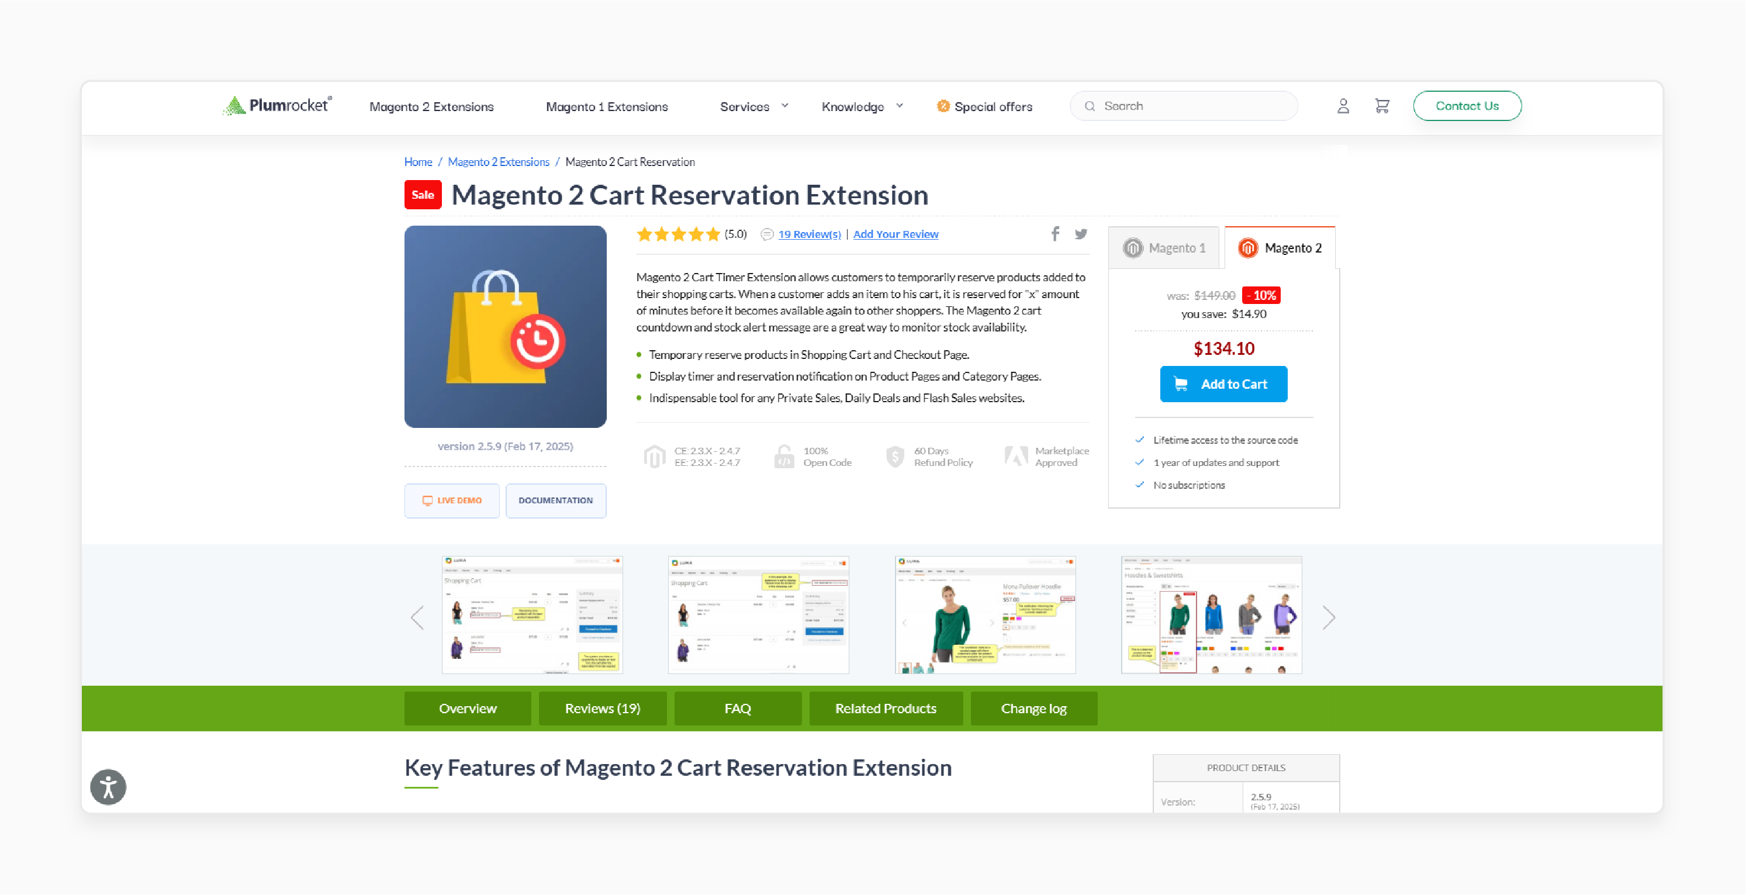Click the Marketplace Approved icon
This screenshot has width=1746, height=895.
click(x=1016, y=457)
